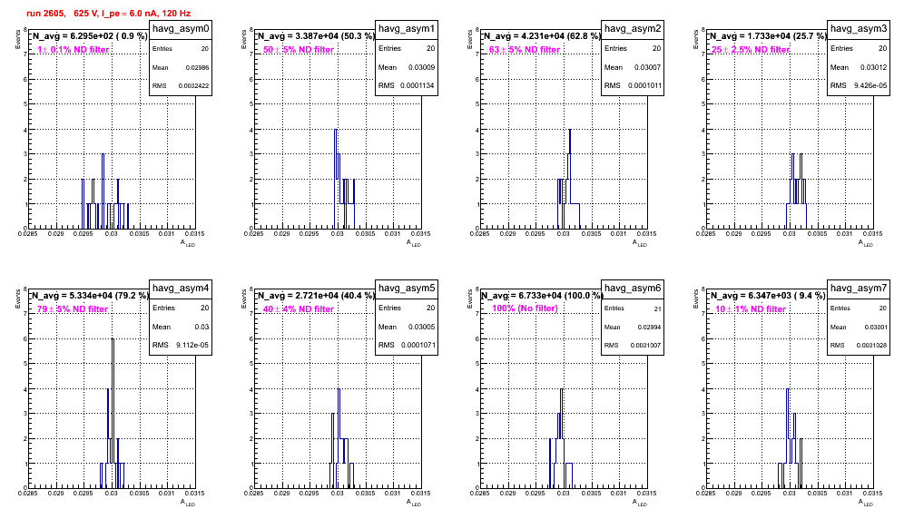Image resolution: width=904 pixels, height=519 pixels.
Task: Click the 25± 2.5% ND filter label
Action: [x=751, y=50]
